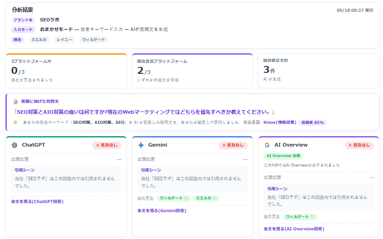Click the Gemini card ウィルゲート tag

[174, 198]
